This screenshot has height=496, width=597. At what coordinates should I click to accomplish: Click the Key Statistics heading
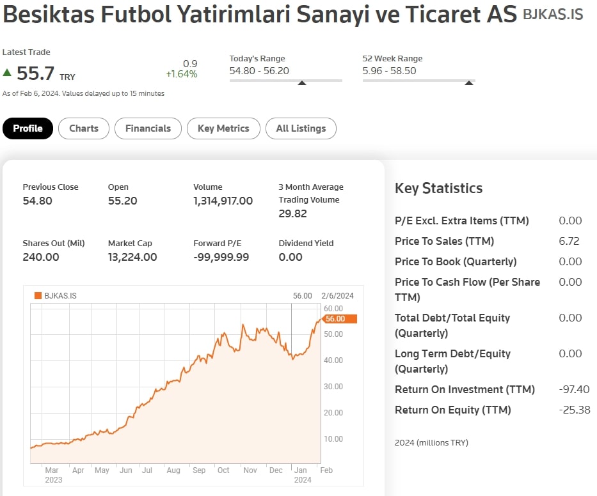tap(438, 189)
